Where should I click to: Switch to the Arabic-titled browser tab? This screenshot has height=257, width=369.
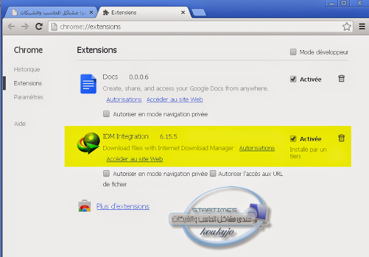[51, 13]
